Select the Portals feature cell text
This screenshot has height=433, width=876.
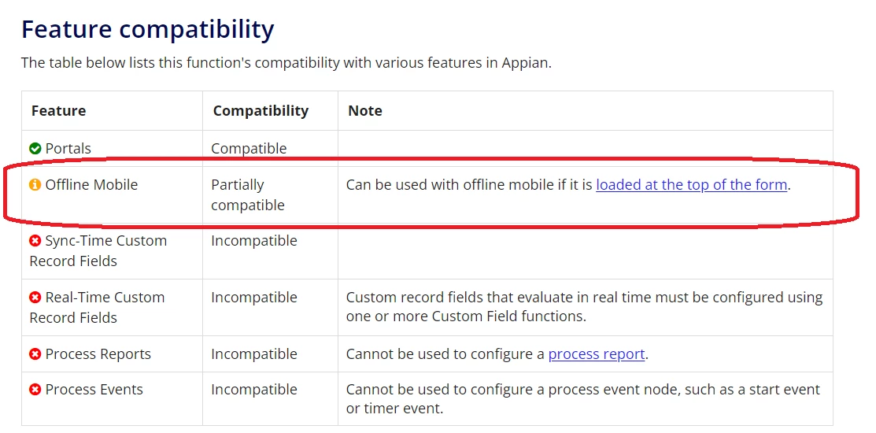[68, 149]
